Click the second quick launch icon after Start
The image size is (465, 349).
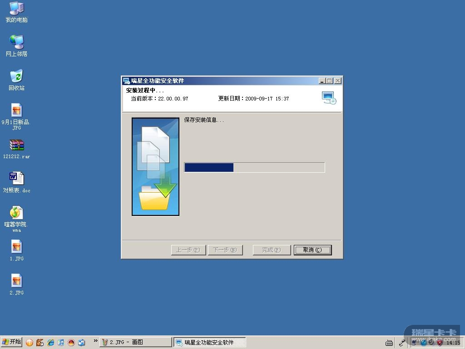[x=40, y=343]
